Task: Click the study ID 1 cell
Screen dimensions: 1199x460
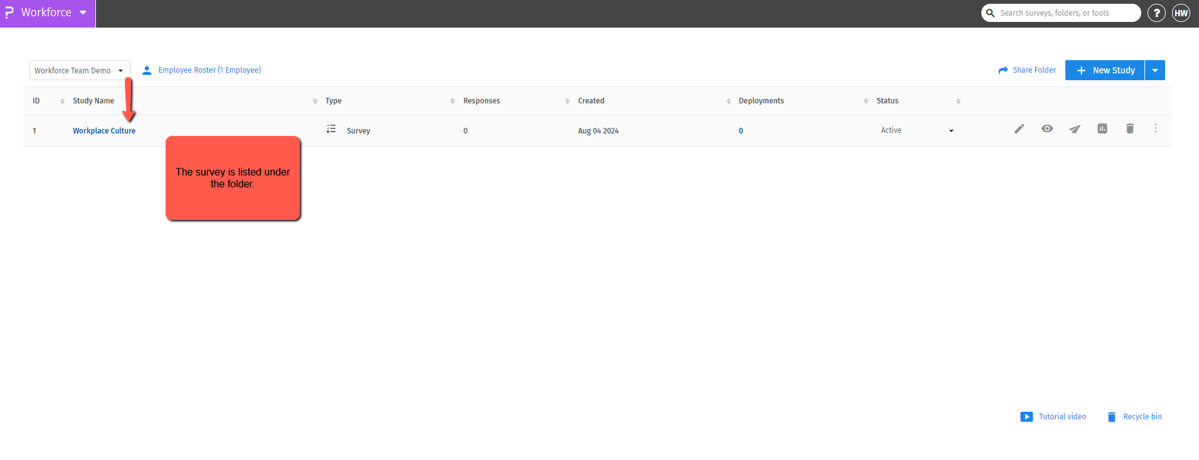Action: pyautogui.click(x=35, y=131)
